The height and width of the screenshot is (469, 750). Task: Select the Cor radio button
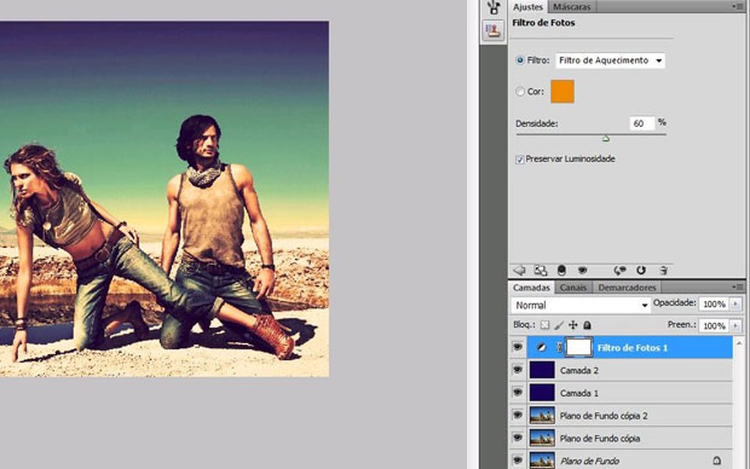coord(521,91)
